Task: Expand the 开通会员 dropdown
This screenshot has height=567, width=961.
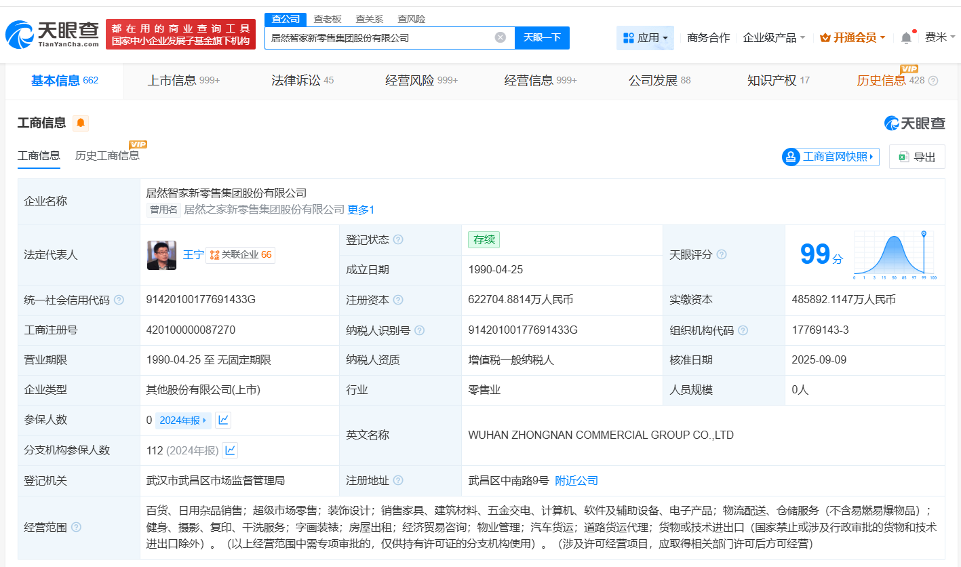Action: (852, 38)
